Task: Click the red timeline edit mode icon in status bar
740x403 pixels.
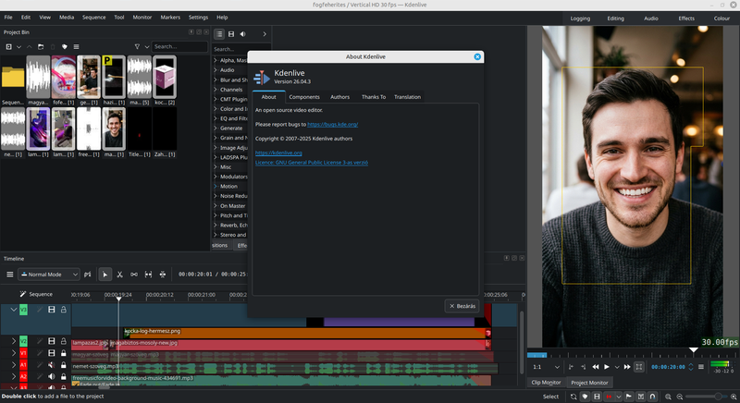Action: [609, 397]
